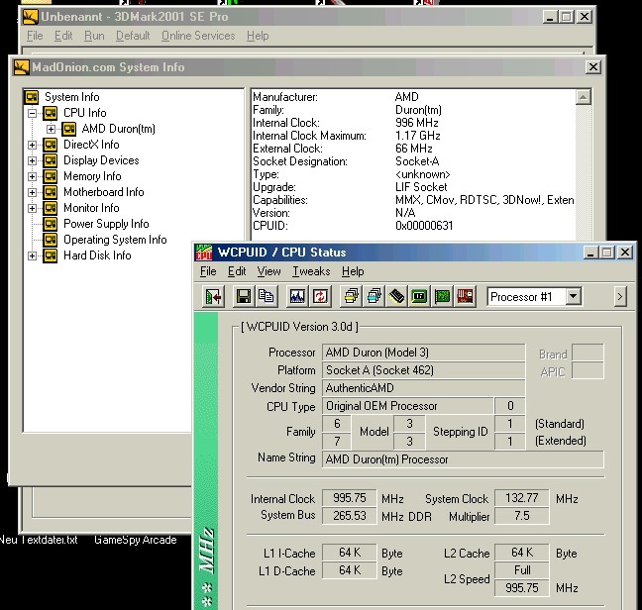Open 3DMark2001 File menu

pyautogui.click(x=35, y=36)
